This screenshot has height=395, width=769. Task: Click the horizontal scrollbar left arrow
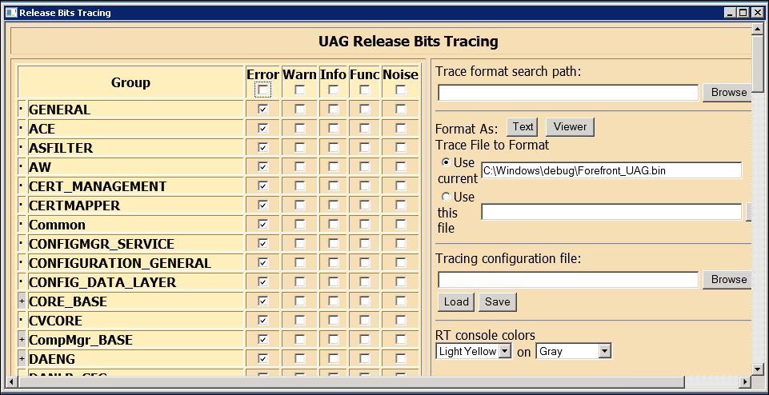click(10, 381)
